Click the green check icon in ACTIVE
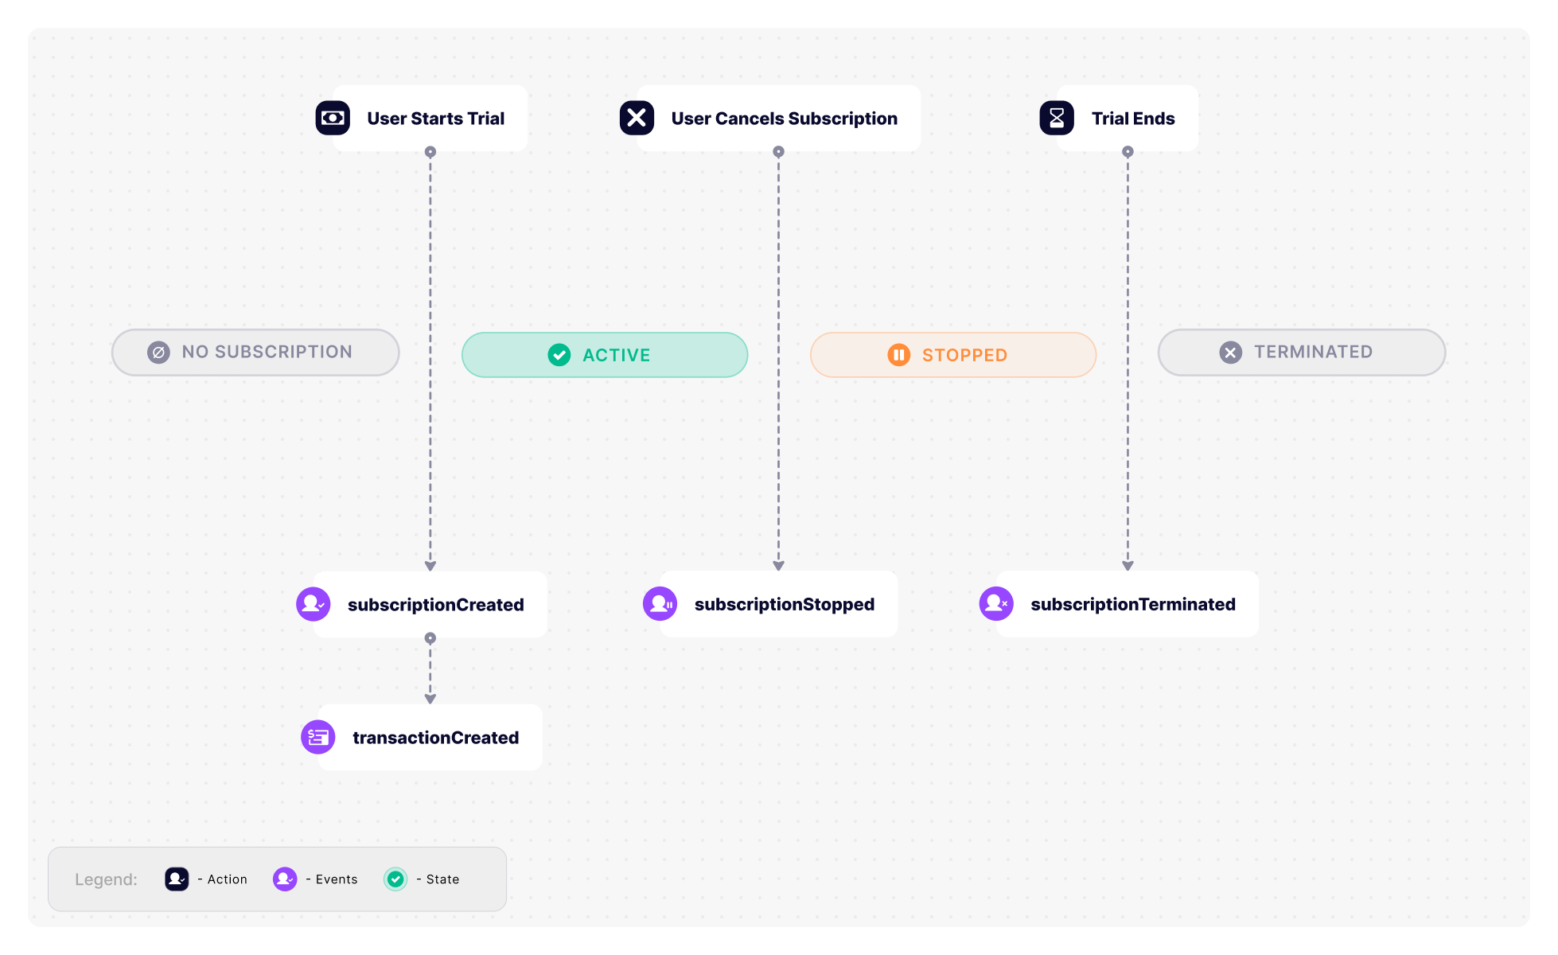 (x=559, y=355)
